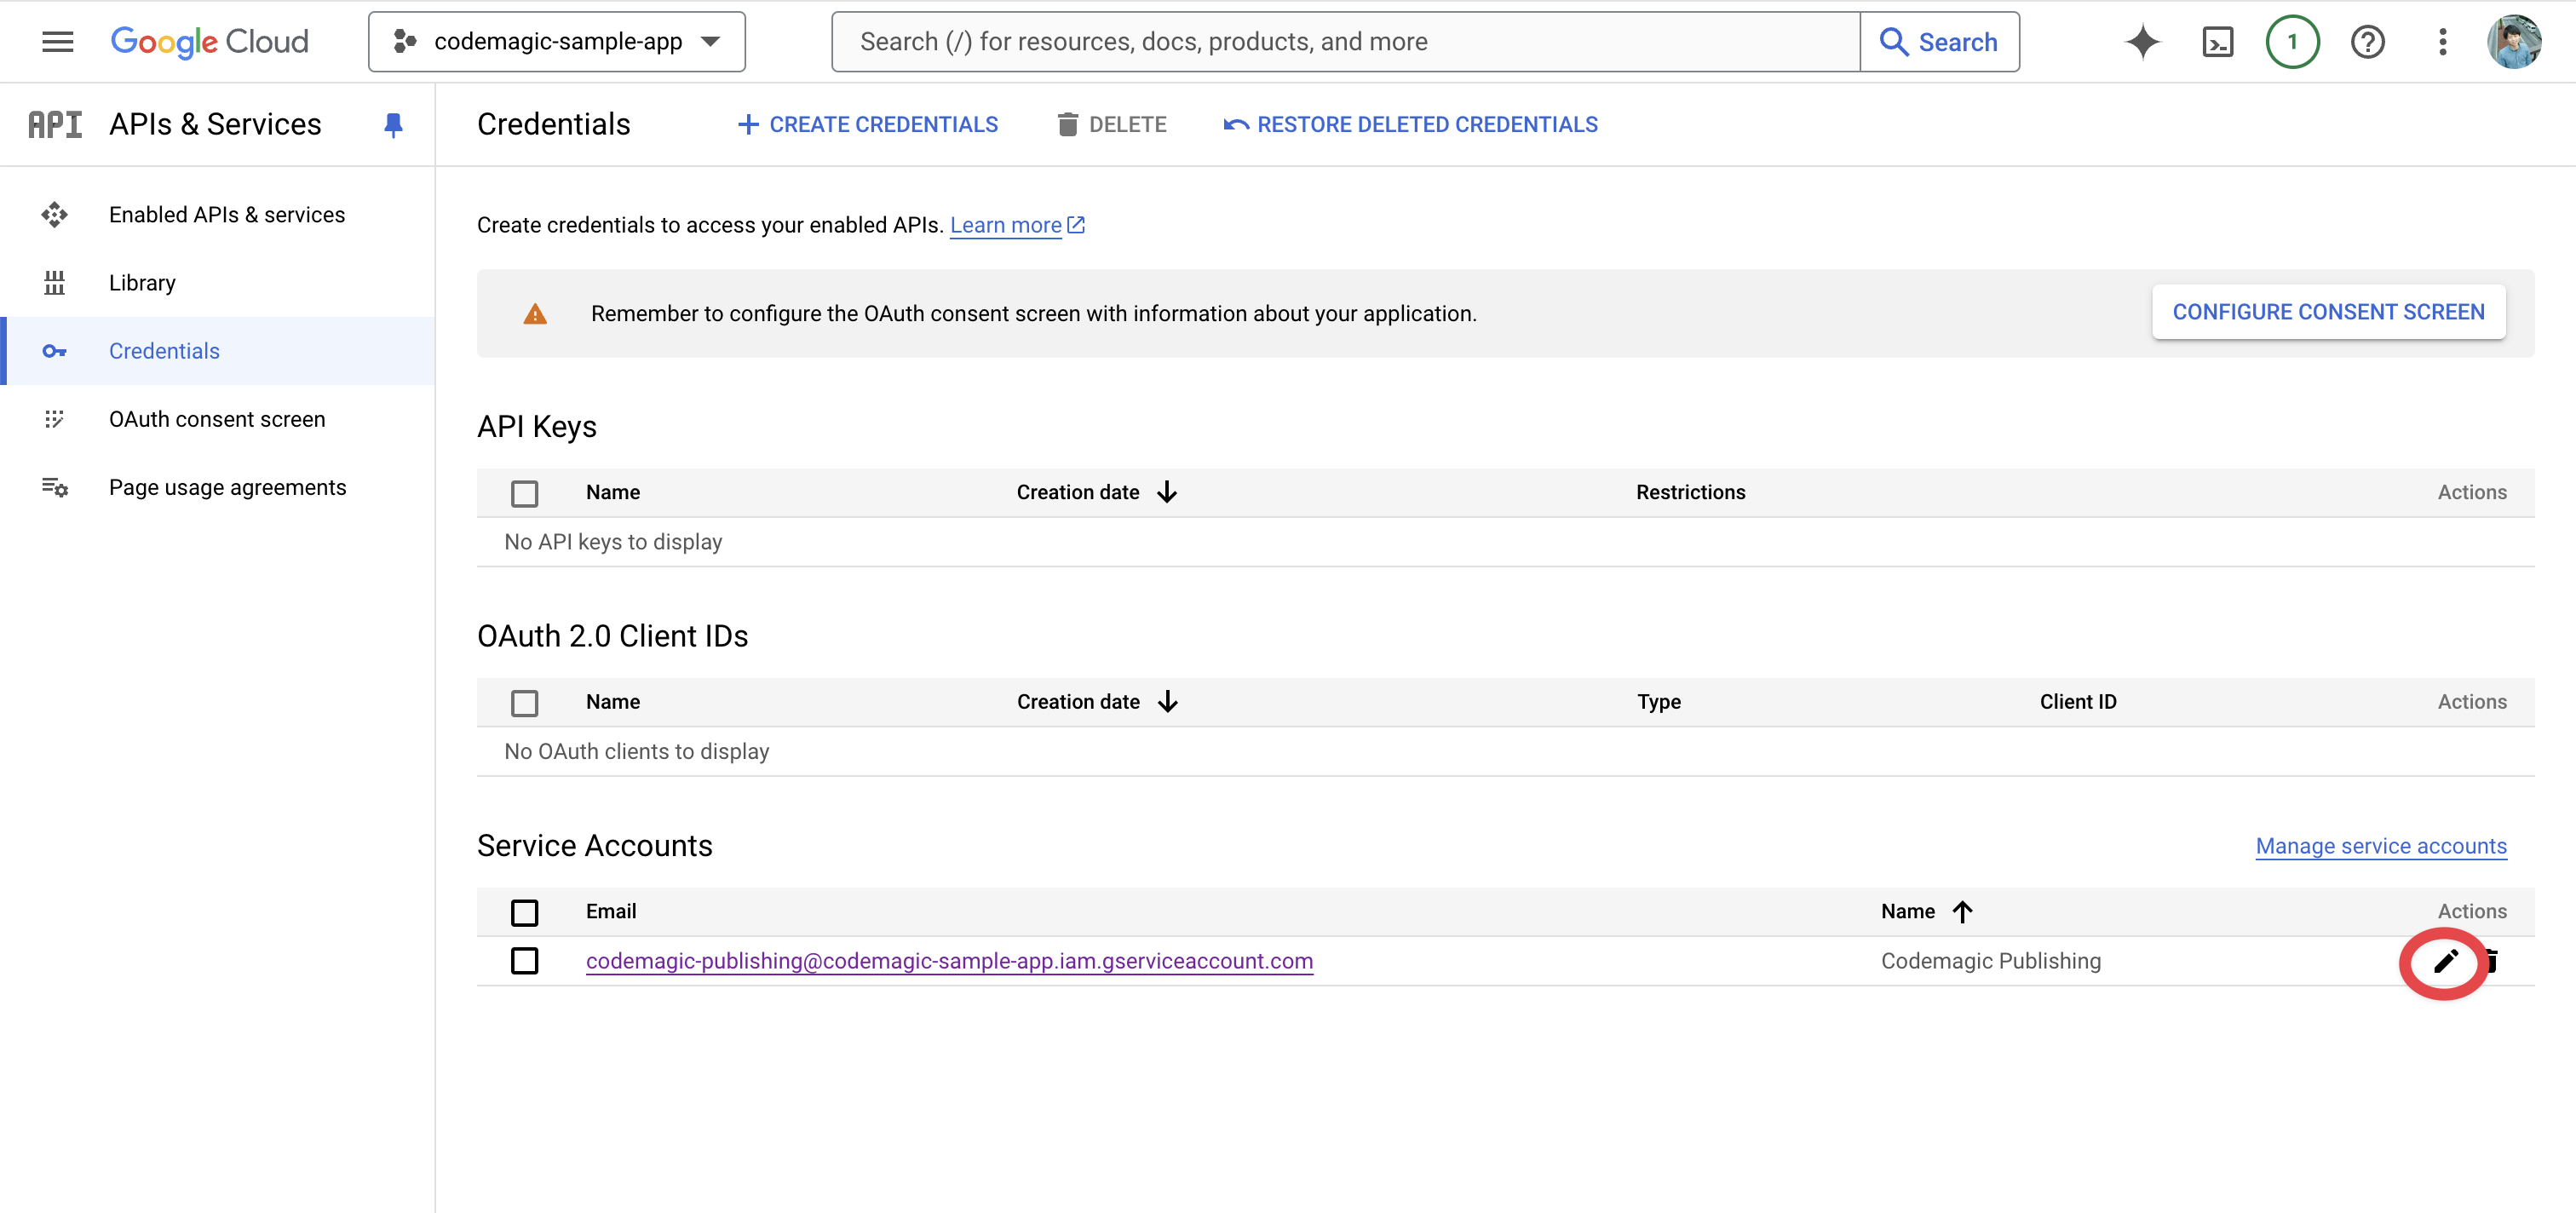Click the Codemagic Publishing name cell
Viewport: 2576px width, 1213px height.
coord(1991,961)
